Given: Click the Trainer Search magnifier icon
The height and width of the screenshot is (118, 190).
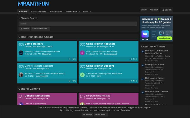Looking at the screenshot, I should (x=20, y=18).
